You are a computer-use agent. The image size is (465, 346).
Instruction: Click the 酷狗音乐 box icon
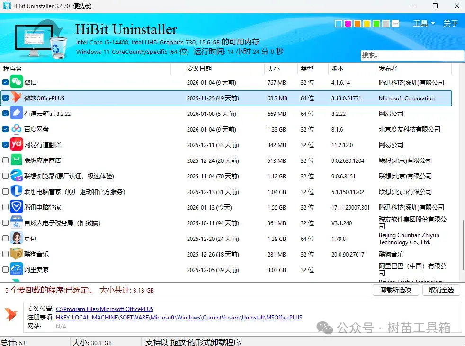coord(16,254)
